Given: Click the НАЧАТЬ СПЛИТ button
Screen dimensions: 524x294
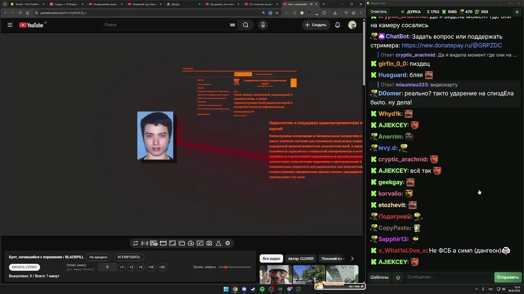Looking at the screenshot, I should coord(25,267).
